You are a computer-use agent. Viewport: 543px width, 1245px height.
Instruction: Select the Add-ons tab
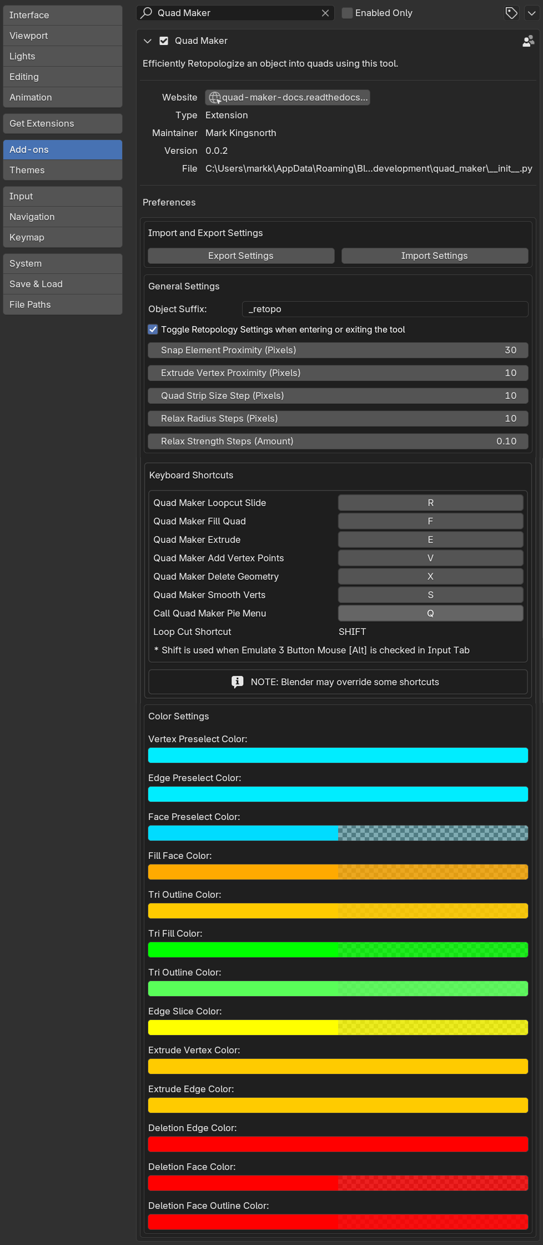[63, 149]
